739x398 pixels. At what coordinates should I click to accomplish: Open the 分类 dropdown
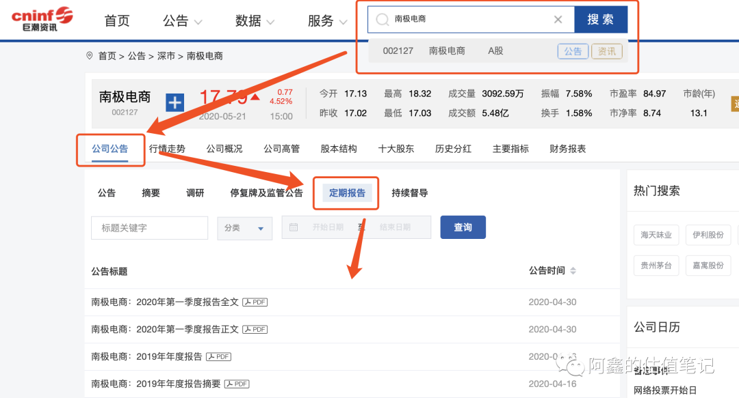(x=244, y=228)
